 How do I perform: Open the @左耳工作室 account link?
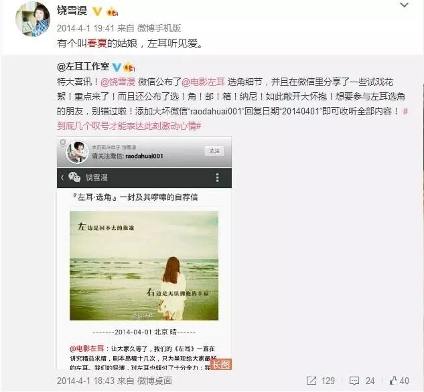point(83,66)
